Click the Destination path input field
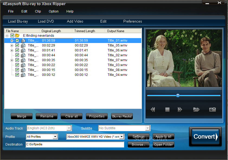This screenshot has height=160, width=228. [75, 144]
